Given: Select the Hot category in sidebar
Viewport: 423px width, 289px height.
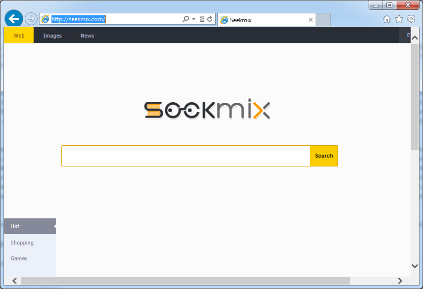Looking at the screenshot, I should point(30,226).
